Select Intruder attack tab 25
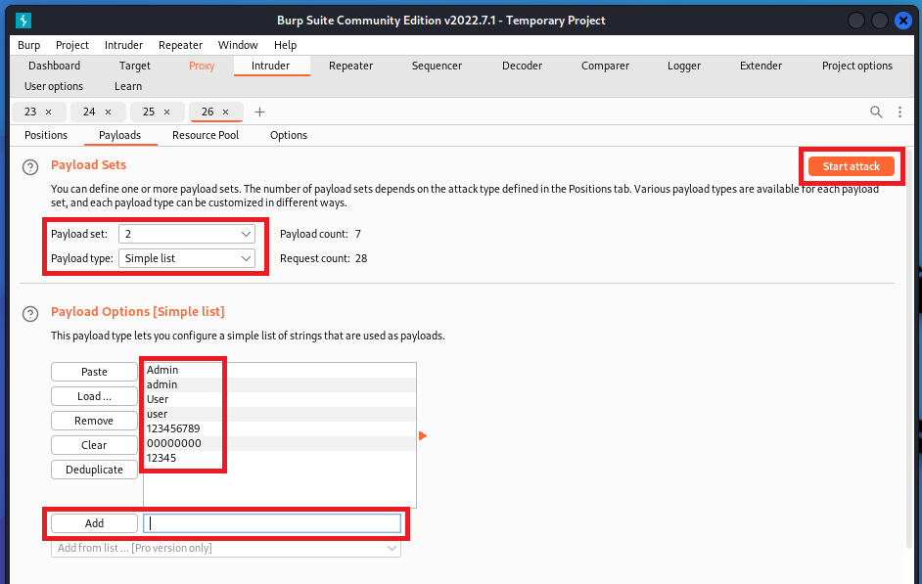 pyautogui.click(x=148, y=112)
